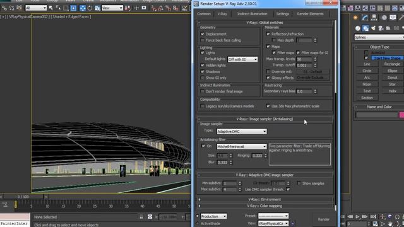
Task: Open Select by Name icon
Action: tap(58, 8)
